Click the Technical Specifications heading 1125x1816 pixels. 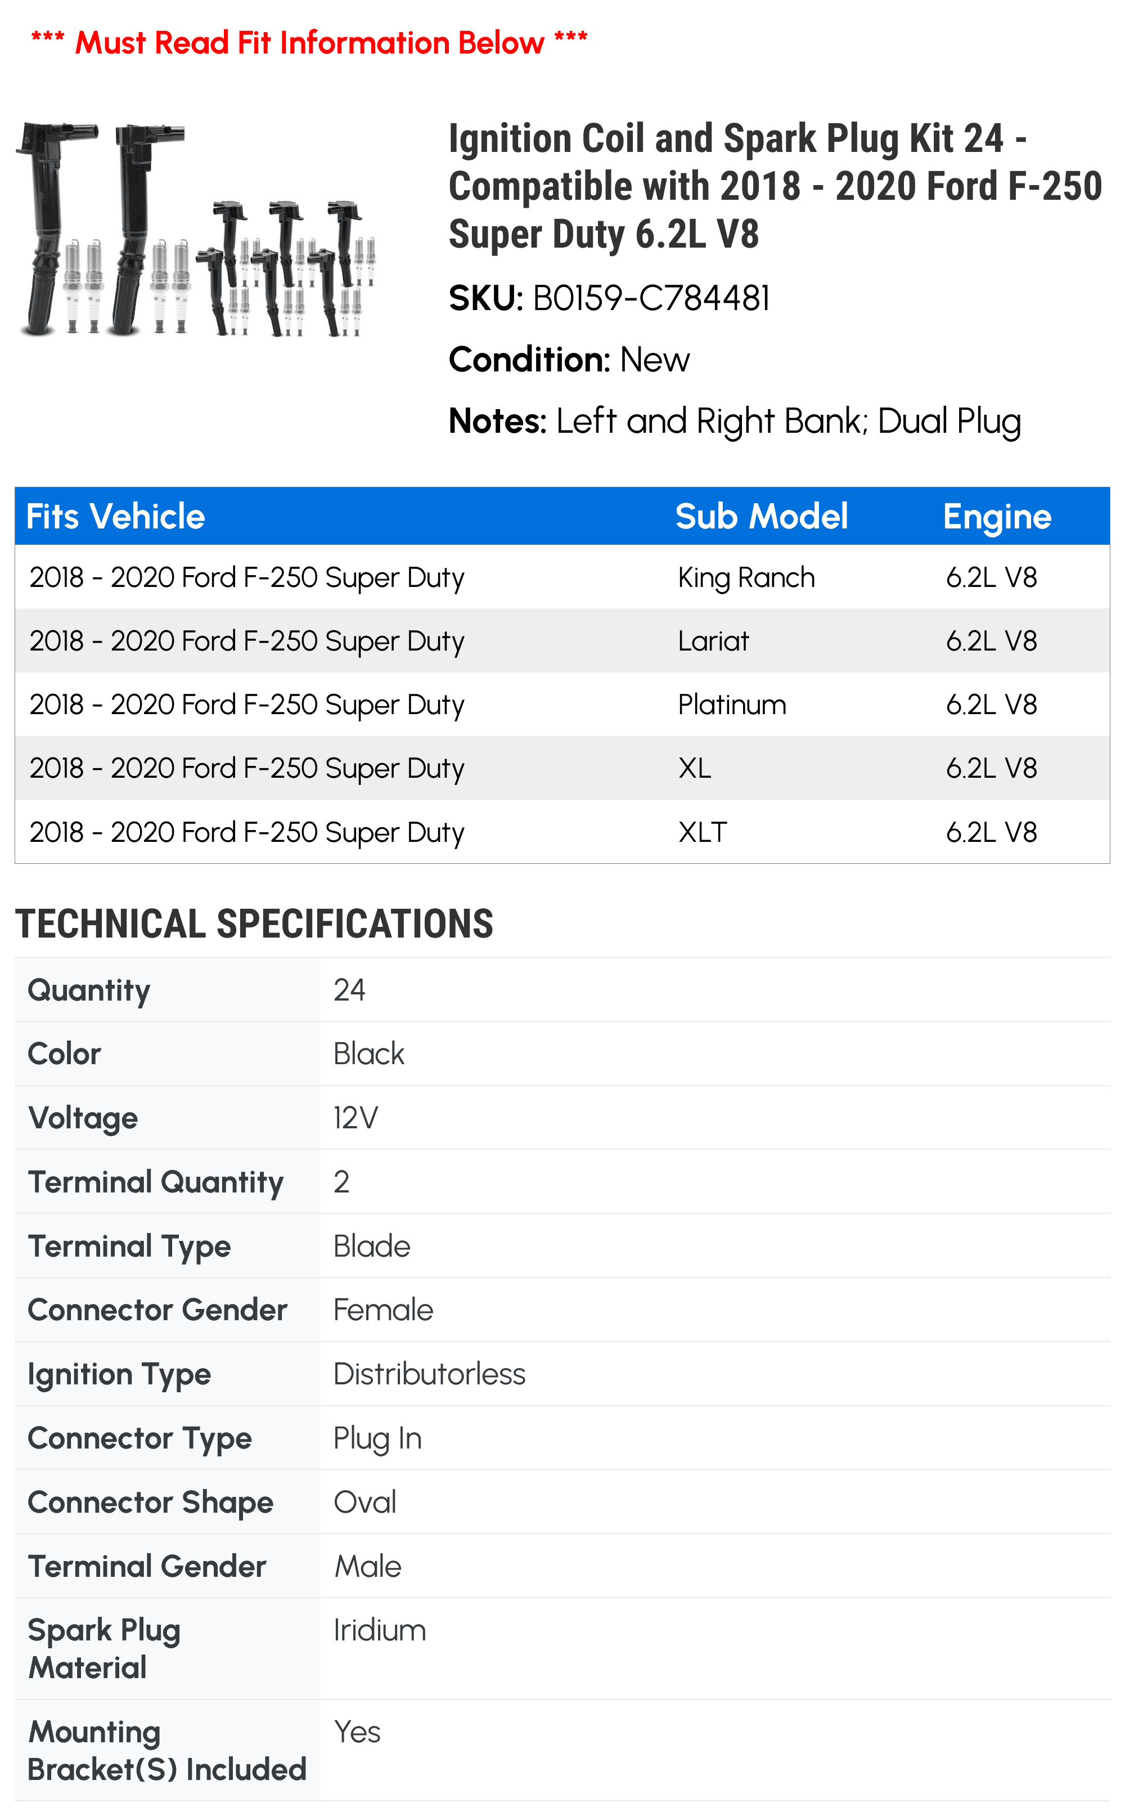tap(254, 923)
